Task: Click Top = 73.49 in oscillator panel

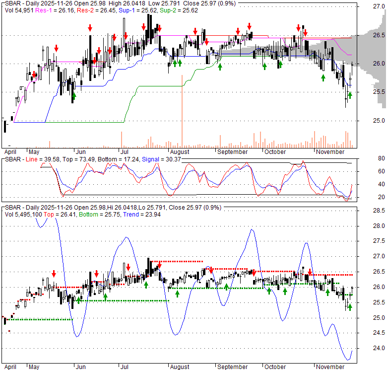Action: [x=79, y=159]
